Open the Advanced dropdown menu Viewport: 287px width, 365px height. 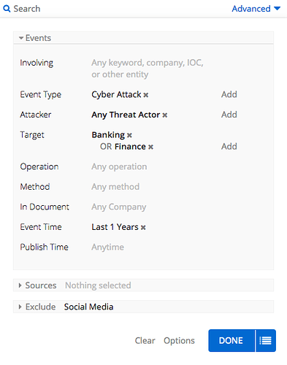(x=256, y=9)
